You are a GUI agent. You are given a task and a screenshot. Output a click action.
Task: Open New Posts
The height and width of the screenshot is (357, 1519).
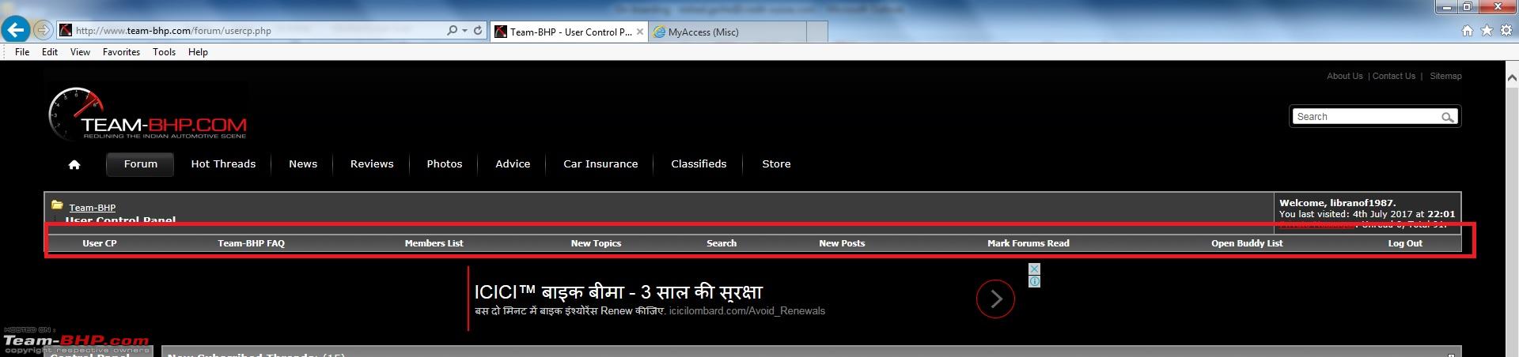pos(842,243)
